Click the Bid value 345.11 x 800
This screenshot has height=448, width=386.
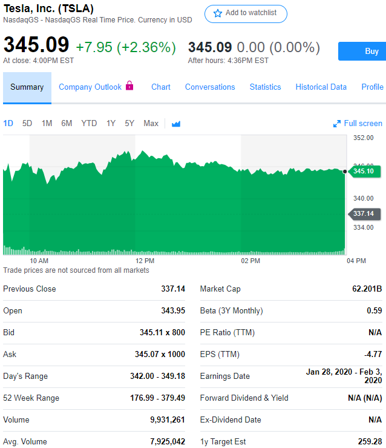point(162,333)
